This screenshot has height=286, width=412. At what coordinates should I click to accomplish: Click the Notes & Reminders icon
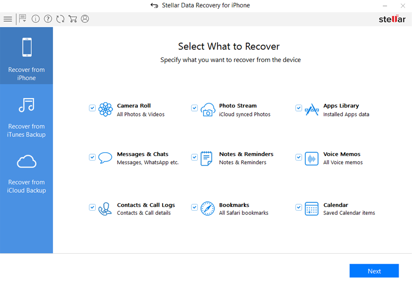(207, 159)
